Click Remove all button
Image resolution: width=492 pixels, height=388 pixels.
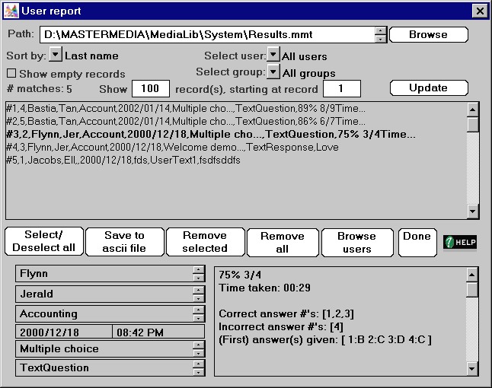(283, 242)
